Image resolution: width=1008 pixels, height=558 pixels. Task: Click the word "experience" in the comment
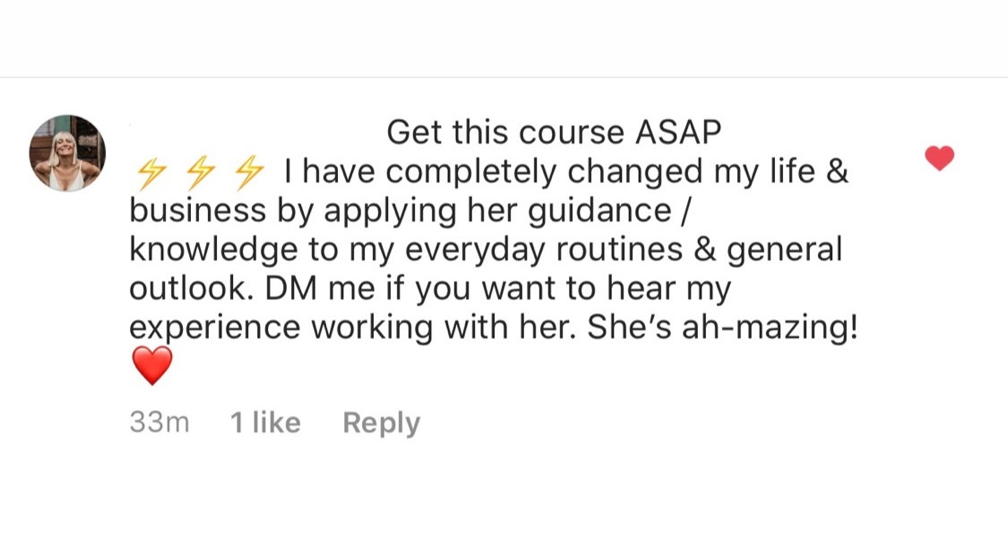tap(214, 328)
